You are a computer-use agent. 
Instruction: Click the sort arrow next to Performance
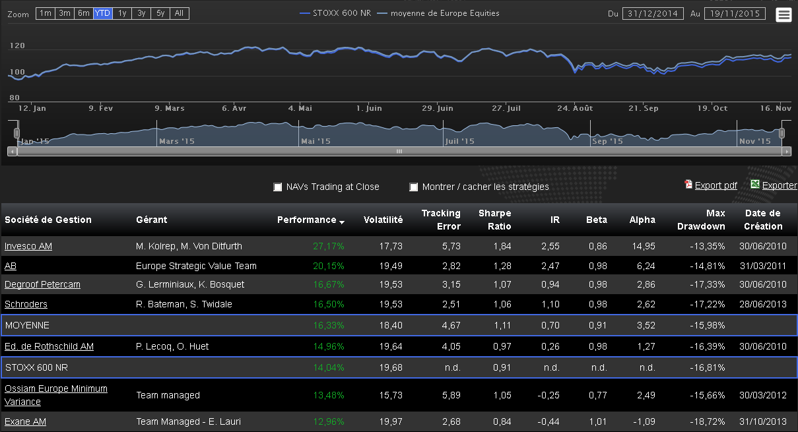(x=342, y=222)
